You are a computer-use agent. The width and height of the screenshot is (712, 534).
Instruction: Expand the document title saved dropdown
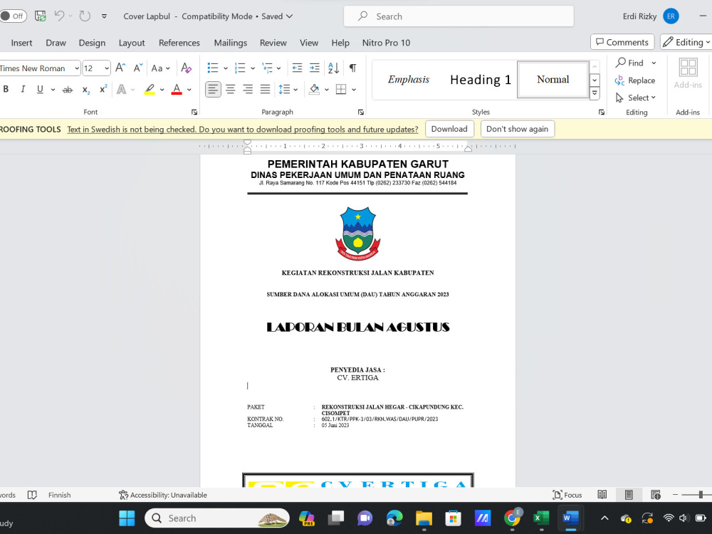pyautogui.click(x=289, y=16)
